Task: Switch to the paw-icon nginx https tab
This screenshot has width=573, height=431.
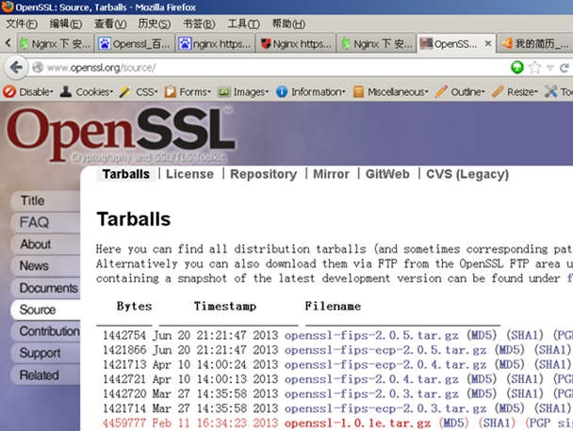Action: pos(215,44)
